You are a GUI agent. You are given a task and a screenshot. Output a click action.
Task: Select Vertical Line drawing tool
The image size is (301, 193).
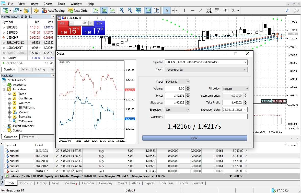click(x=184, y=10)
